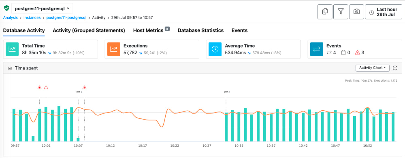Switch to Activity (Grouped Statements) tab

(x=89, y=30)
